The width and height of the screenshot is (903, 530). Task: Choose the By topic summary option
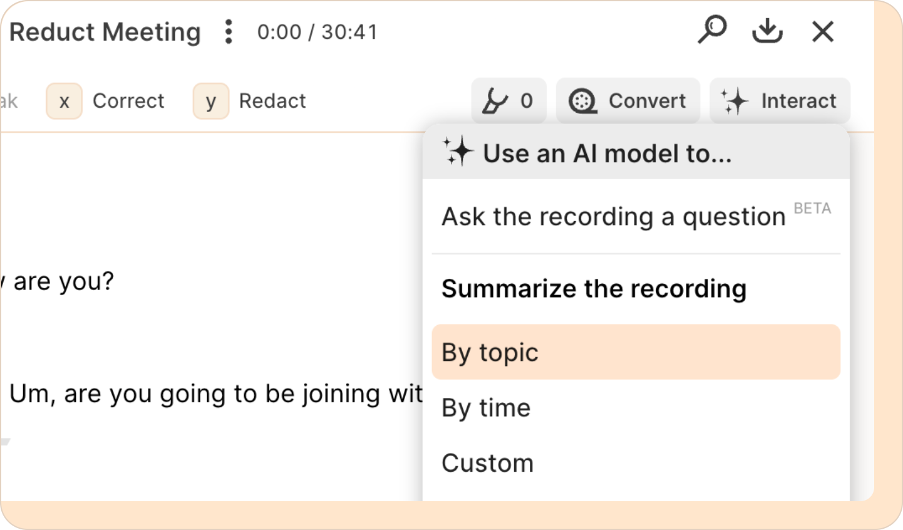tap(636, 352)
